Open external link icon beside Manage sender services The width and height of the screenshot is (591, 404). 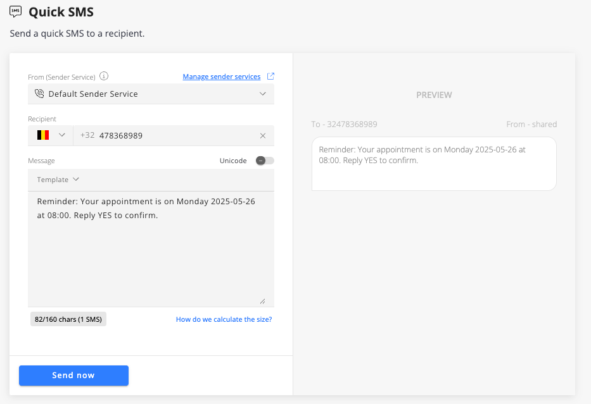tap(270, 77)
